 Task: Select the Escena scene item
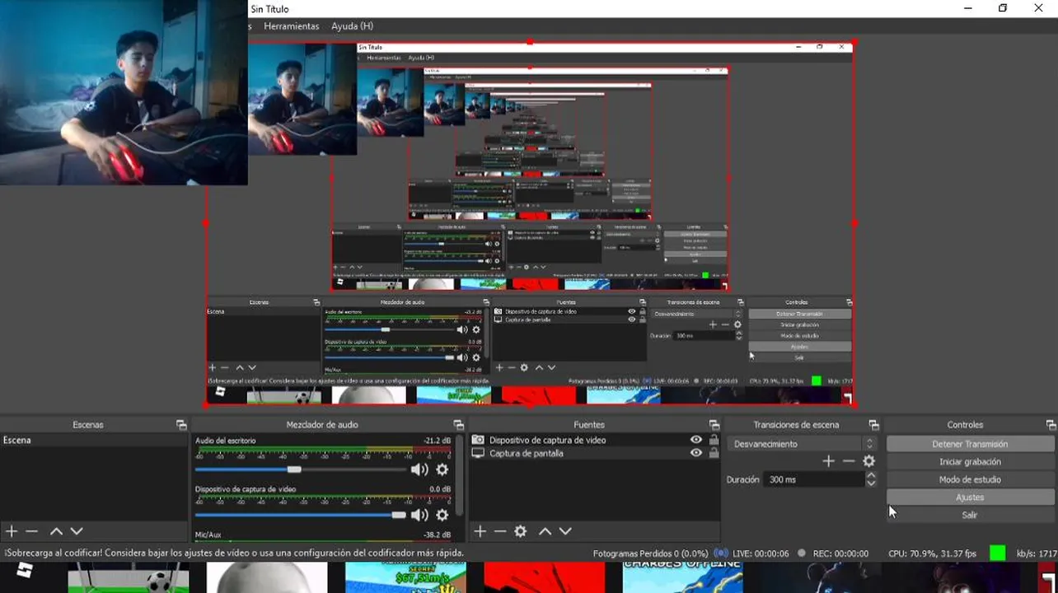[x=94, y=441]
